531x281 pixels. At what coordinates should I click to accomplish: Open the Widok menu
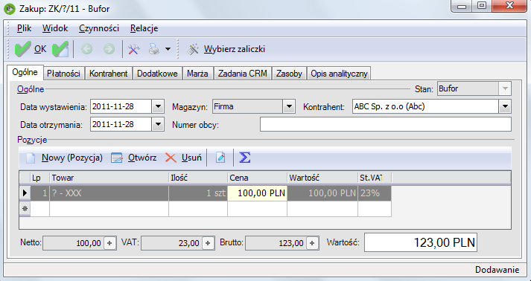click(x=55, y=28)
